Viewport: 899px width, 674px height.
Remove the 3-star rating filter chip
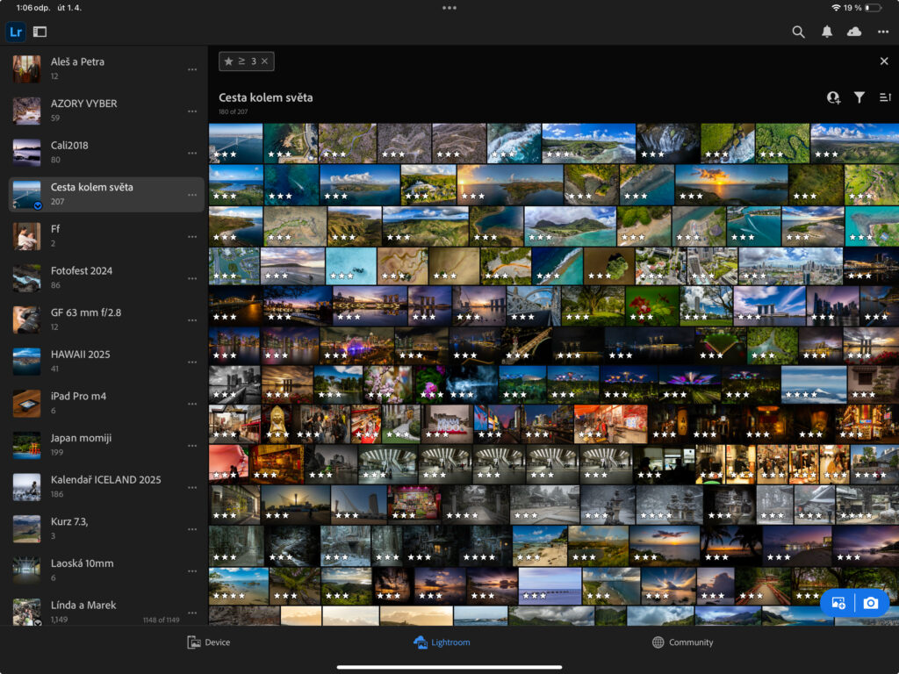point(264,61)
